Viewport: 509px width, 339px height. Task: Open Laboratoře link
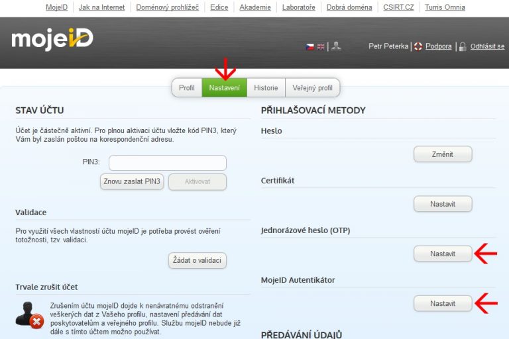click(x=299, y=7)
